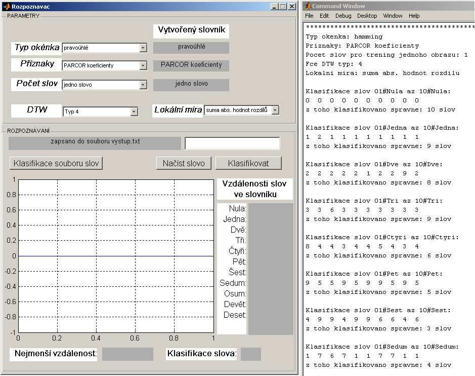
Task: Open Debug menu in Command Window
Action: tap(343, 16)
